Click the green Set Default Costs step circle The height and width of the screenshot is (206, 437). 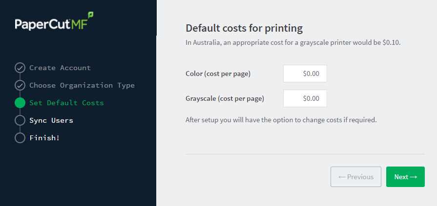(20, 103)
